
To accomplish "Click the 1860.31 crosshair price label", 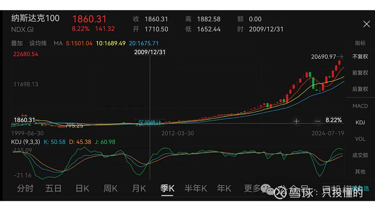I will coord(24,120).
